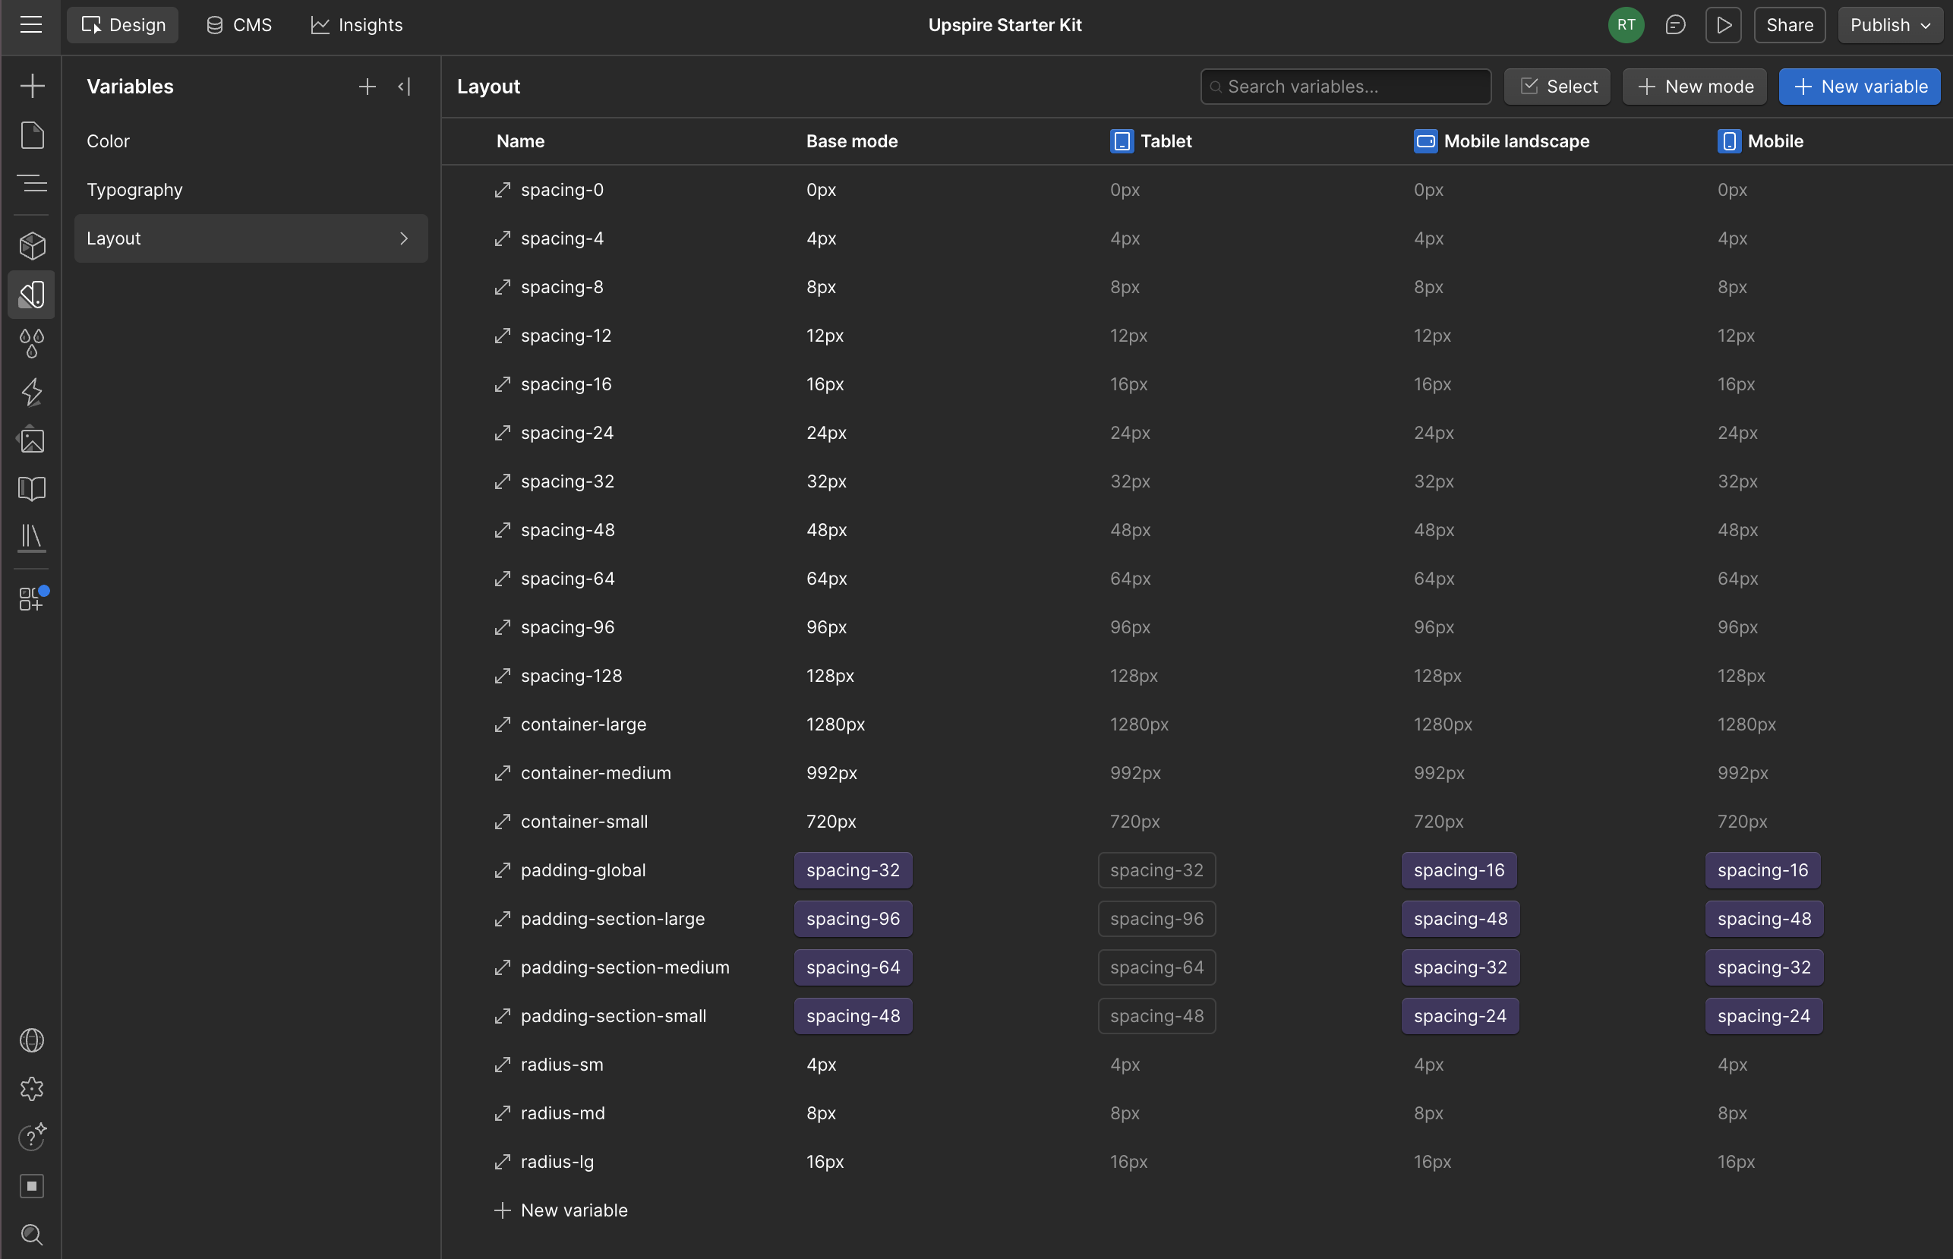Click the Add elements plus icon in left sidebar
The image size is (1953, 1259).
32,86
